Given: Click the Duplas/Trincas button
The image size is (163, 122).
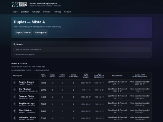Looking at the screenshot, I should pos(23,33).
